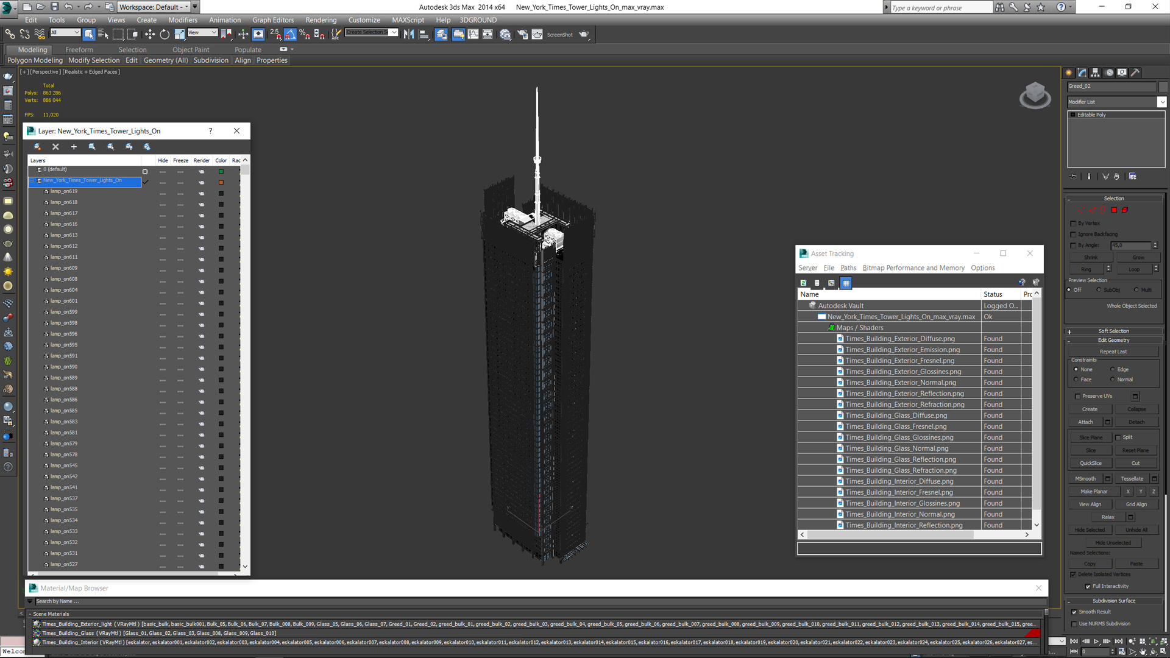Uncheck Delete Isolated Vertices
Viewport: 1170px width, 658px height.
point(1073,575)
